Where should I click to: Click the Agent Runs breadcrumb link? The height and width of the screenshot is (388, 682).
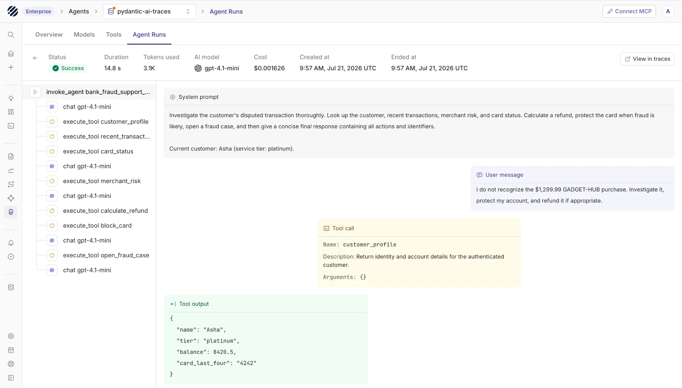(226, 11)
